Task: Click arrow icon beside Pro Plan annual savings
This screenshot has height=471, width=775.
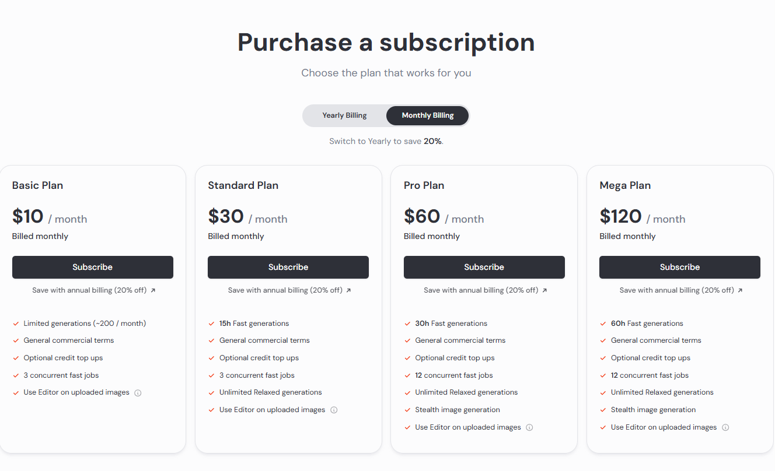Action: (x=544, y=290)
